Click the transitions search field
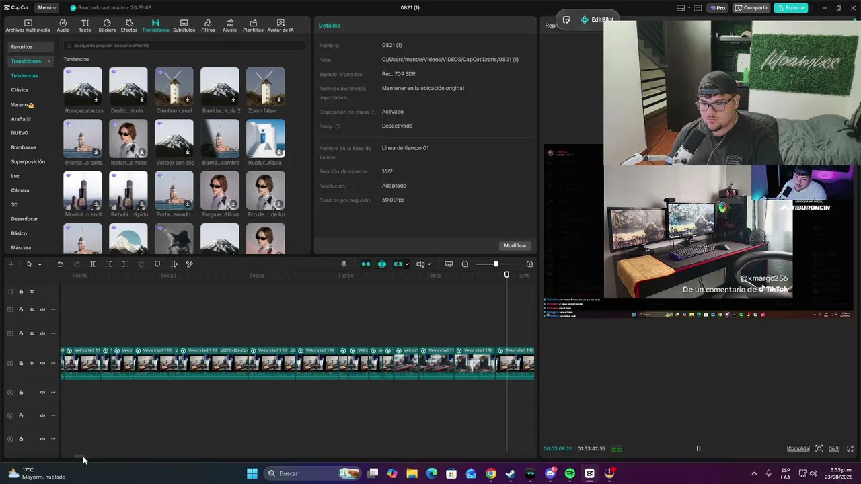 (x=184, y=46)
